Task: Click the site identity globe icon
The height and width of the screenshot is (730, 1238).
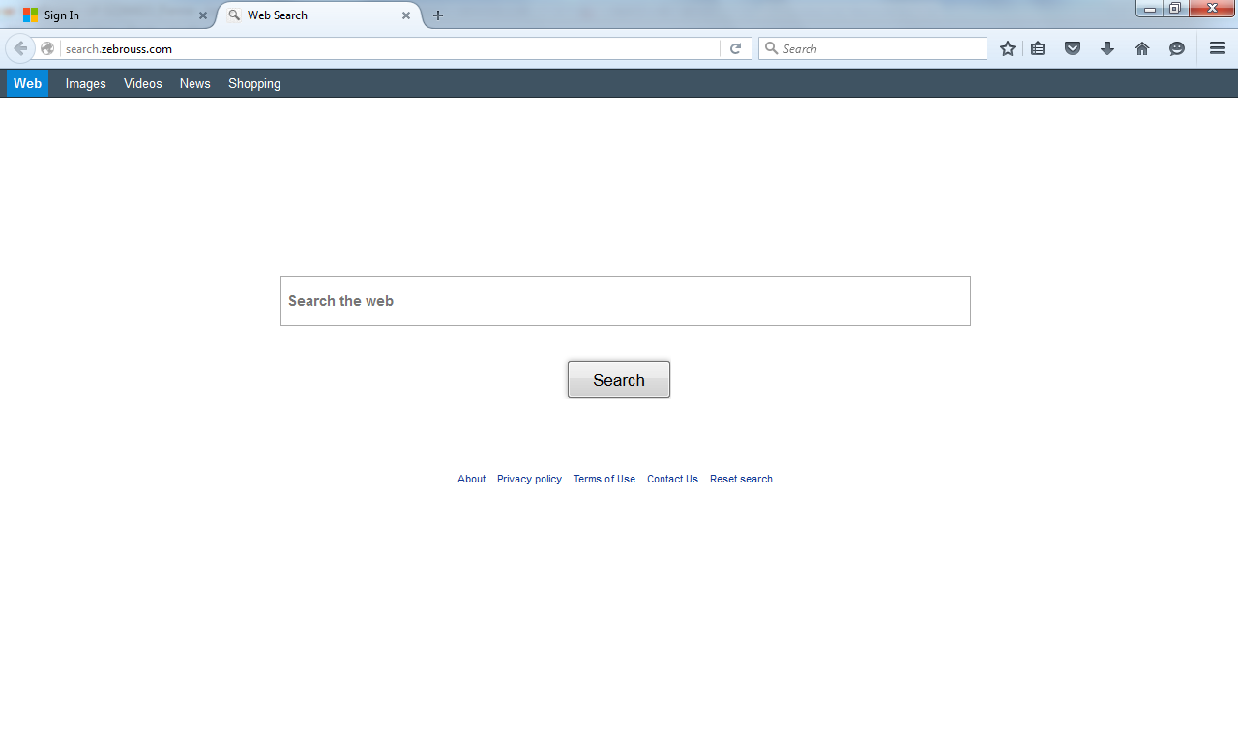Action: pyautogui.click(x=47, y=48)
